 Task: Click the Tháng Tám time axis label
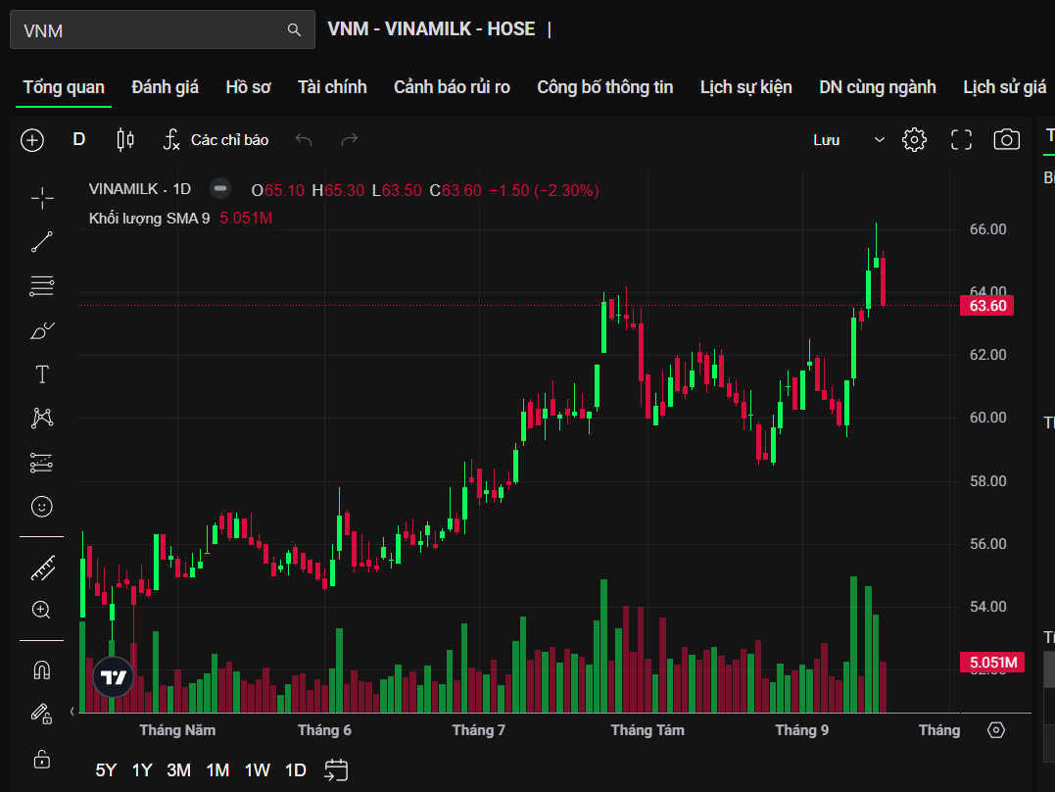pos(647,730)
